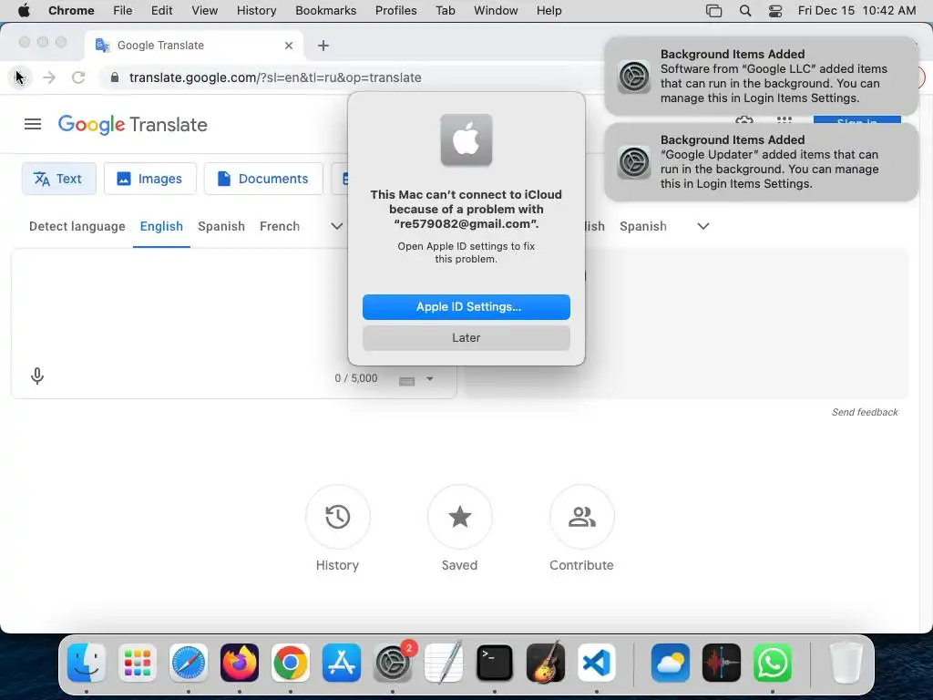Click the Apple logo menu

[x=24, y=11]
